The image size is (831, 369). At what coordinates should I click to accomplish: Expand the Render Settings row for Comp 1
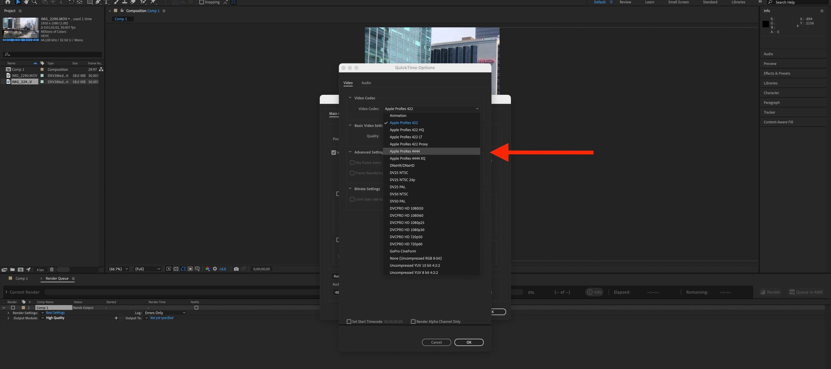tap(8, 313)
